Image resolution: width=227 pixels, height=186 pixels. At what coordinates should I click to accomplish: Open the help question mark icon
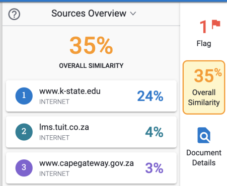[x=14, y=14]
